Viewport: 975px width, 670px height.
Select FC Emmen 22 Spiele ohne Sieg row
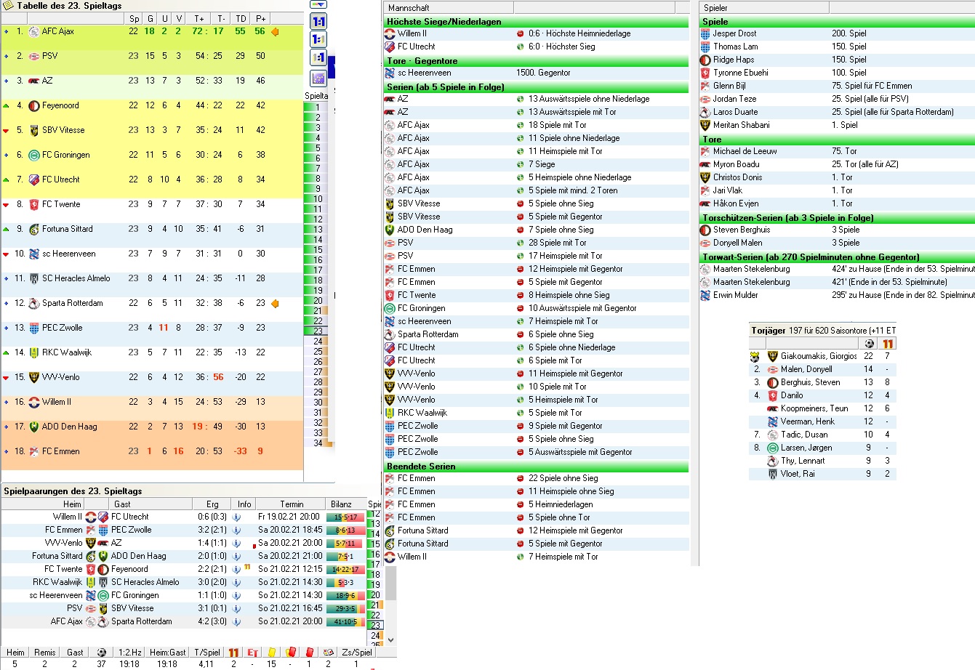coord(536,478)
